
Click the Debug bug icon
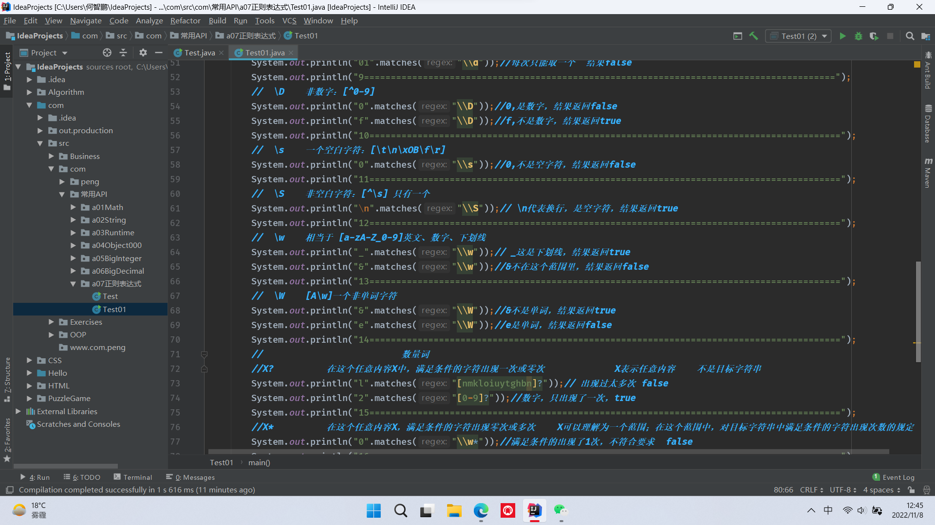click(858, 36)
